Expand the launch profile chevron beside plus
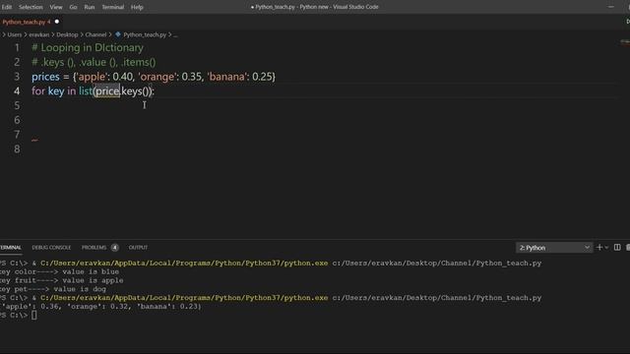630x354 pixels. (606, 248)
